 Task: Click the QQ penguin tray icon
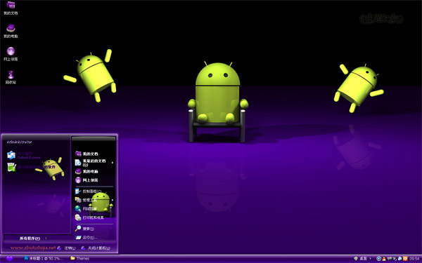click(384, 258)
